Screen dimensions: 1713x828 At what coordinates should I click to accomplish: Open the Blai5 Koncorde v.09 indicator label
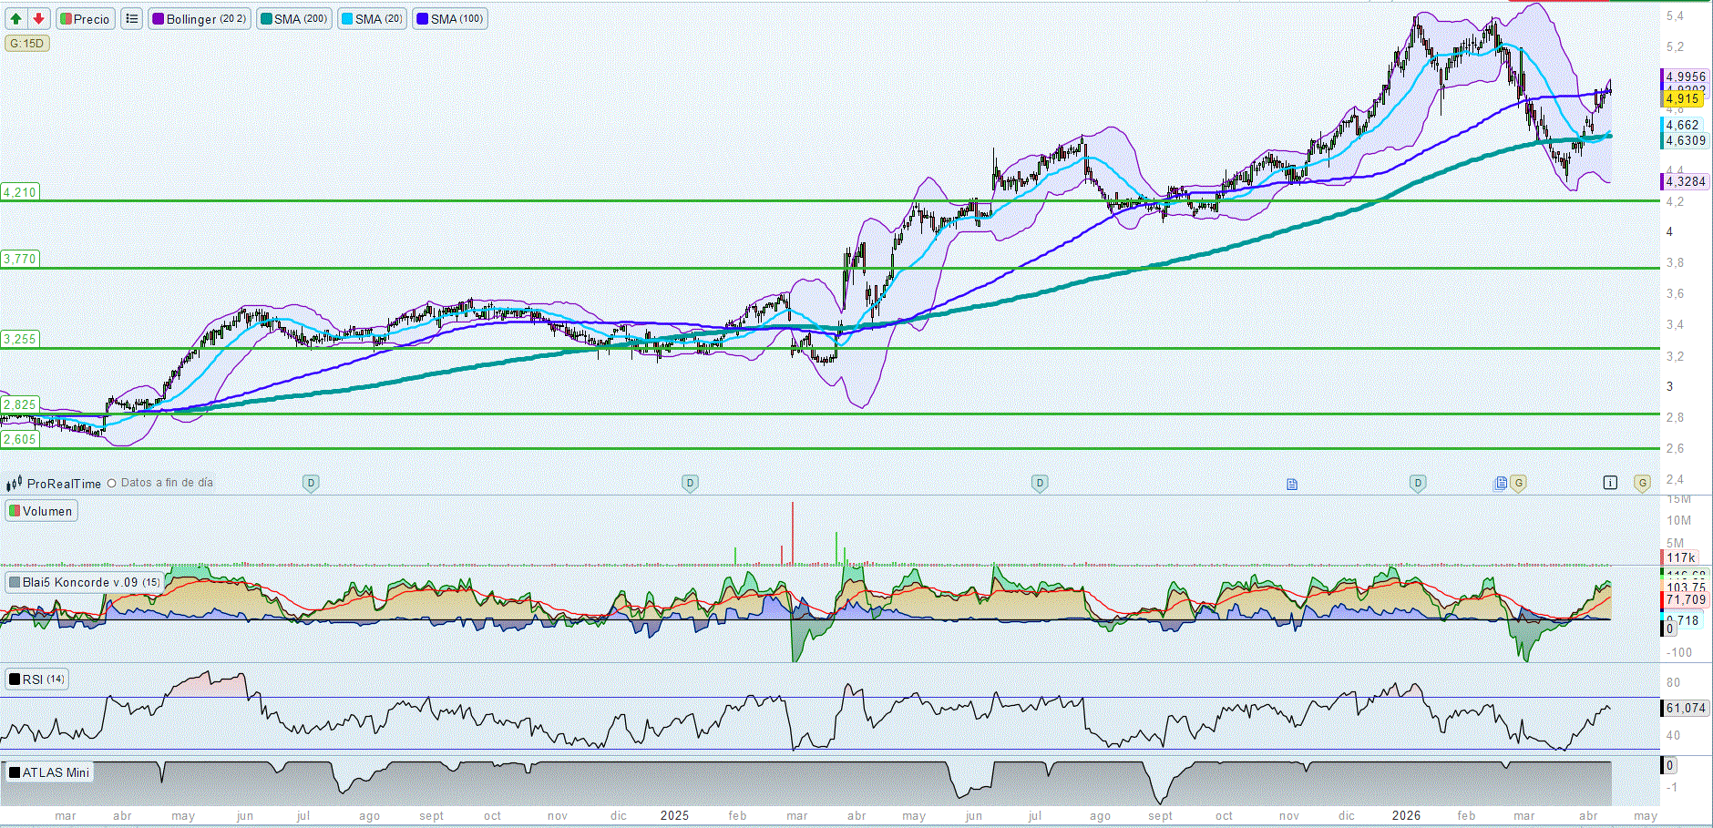pos(85,582)
